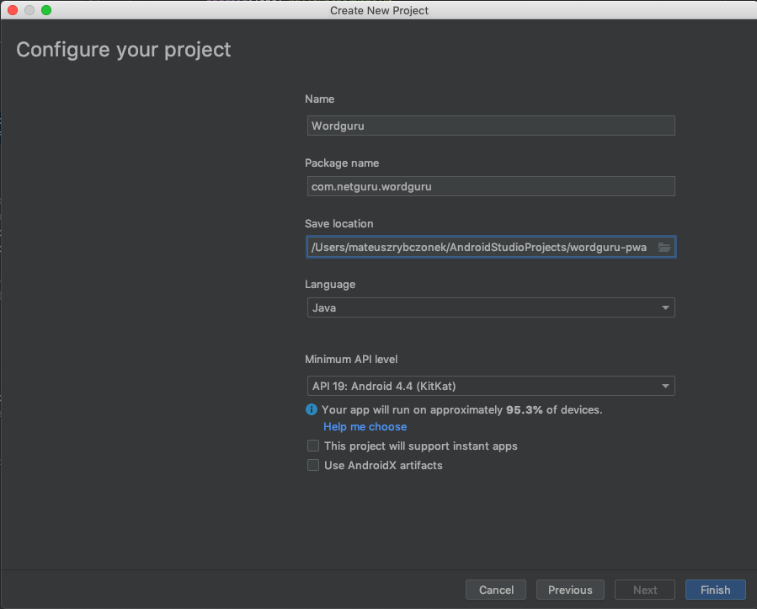Click the red close window button
The height and width of the screenshot is (609, 757).
coord(13,10)
